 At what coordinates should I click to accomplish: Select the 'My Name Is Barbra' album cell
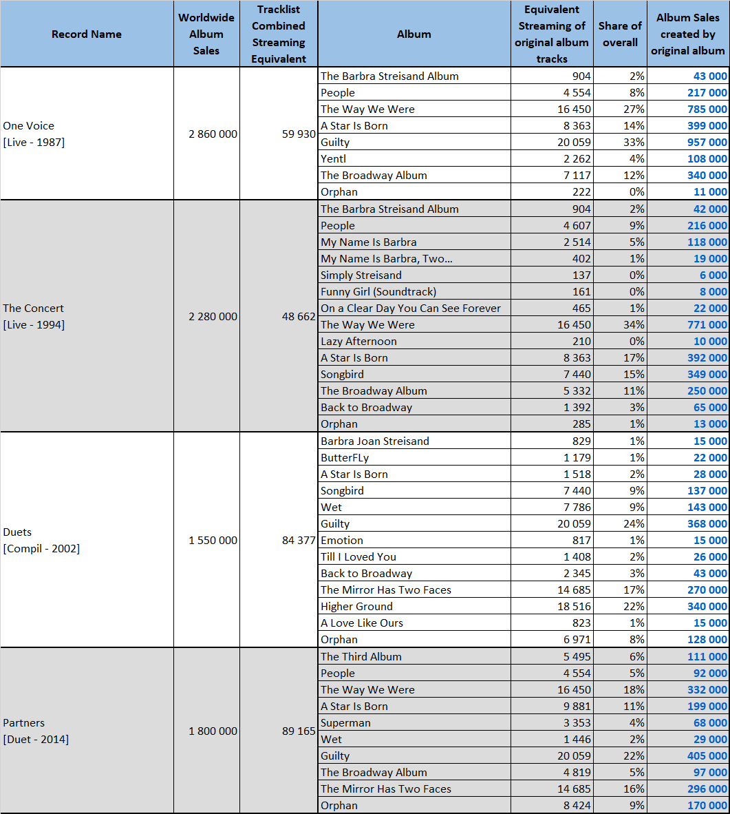[414, 242]
